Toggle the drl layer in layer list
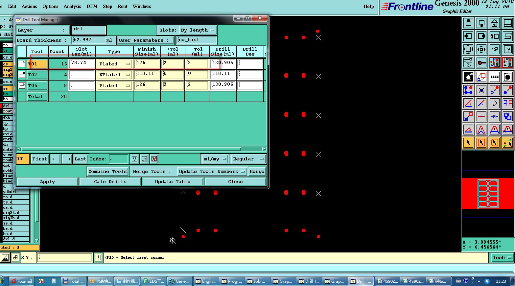Screen dimensions: 515x286 tap(7, 106)
